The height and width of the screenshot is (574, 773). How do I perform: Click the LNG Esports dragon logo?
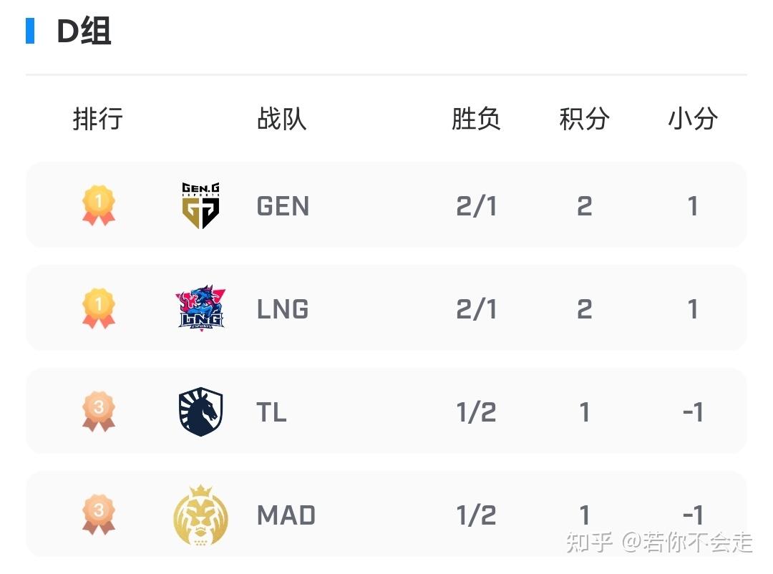click(201, 308)
